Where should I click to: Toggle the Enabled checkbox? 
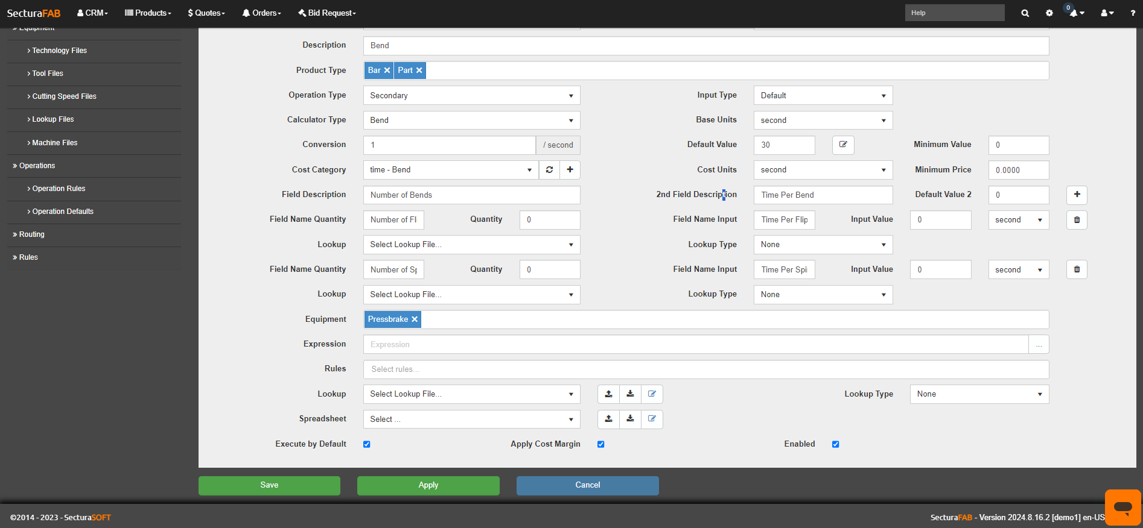pos(835,444)
